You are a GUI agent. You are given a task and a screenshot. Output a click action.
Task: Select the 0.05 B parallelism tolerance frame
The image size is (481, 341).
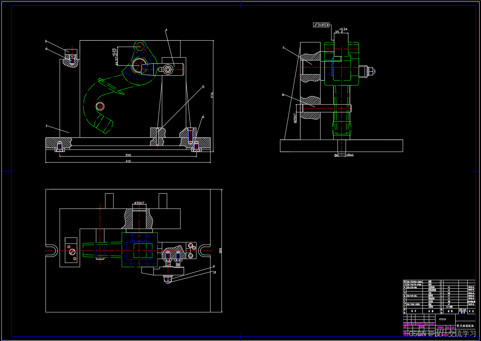pos(321,25)
